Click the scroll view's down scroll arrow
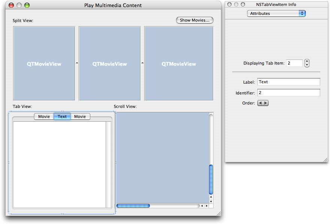This screenshot has height=224, width=330. [211, 202]
